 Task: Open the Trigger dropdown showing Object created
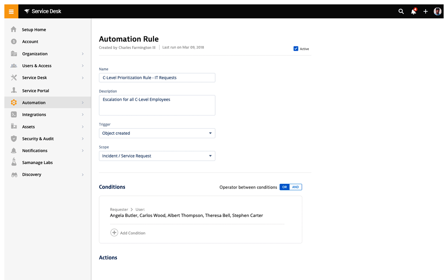coord(157,133)
